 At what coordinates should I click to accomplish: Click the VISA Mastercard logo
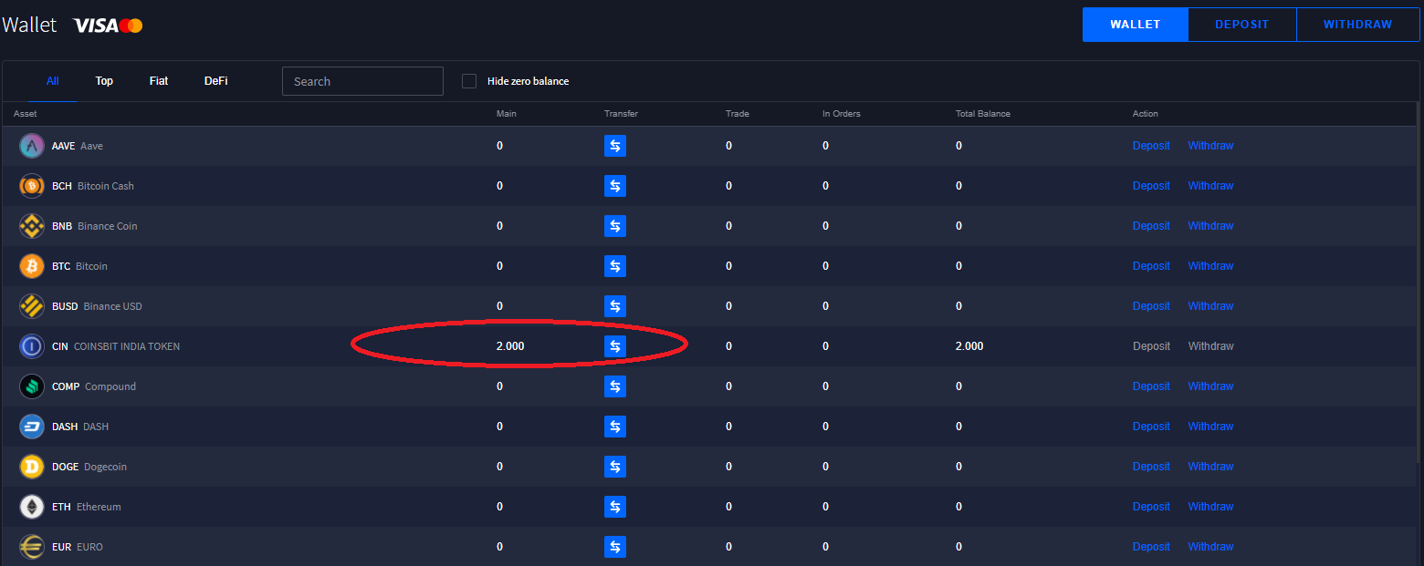pos(108,26)
